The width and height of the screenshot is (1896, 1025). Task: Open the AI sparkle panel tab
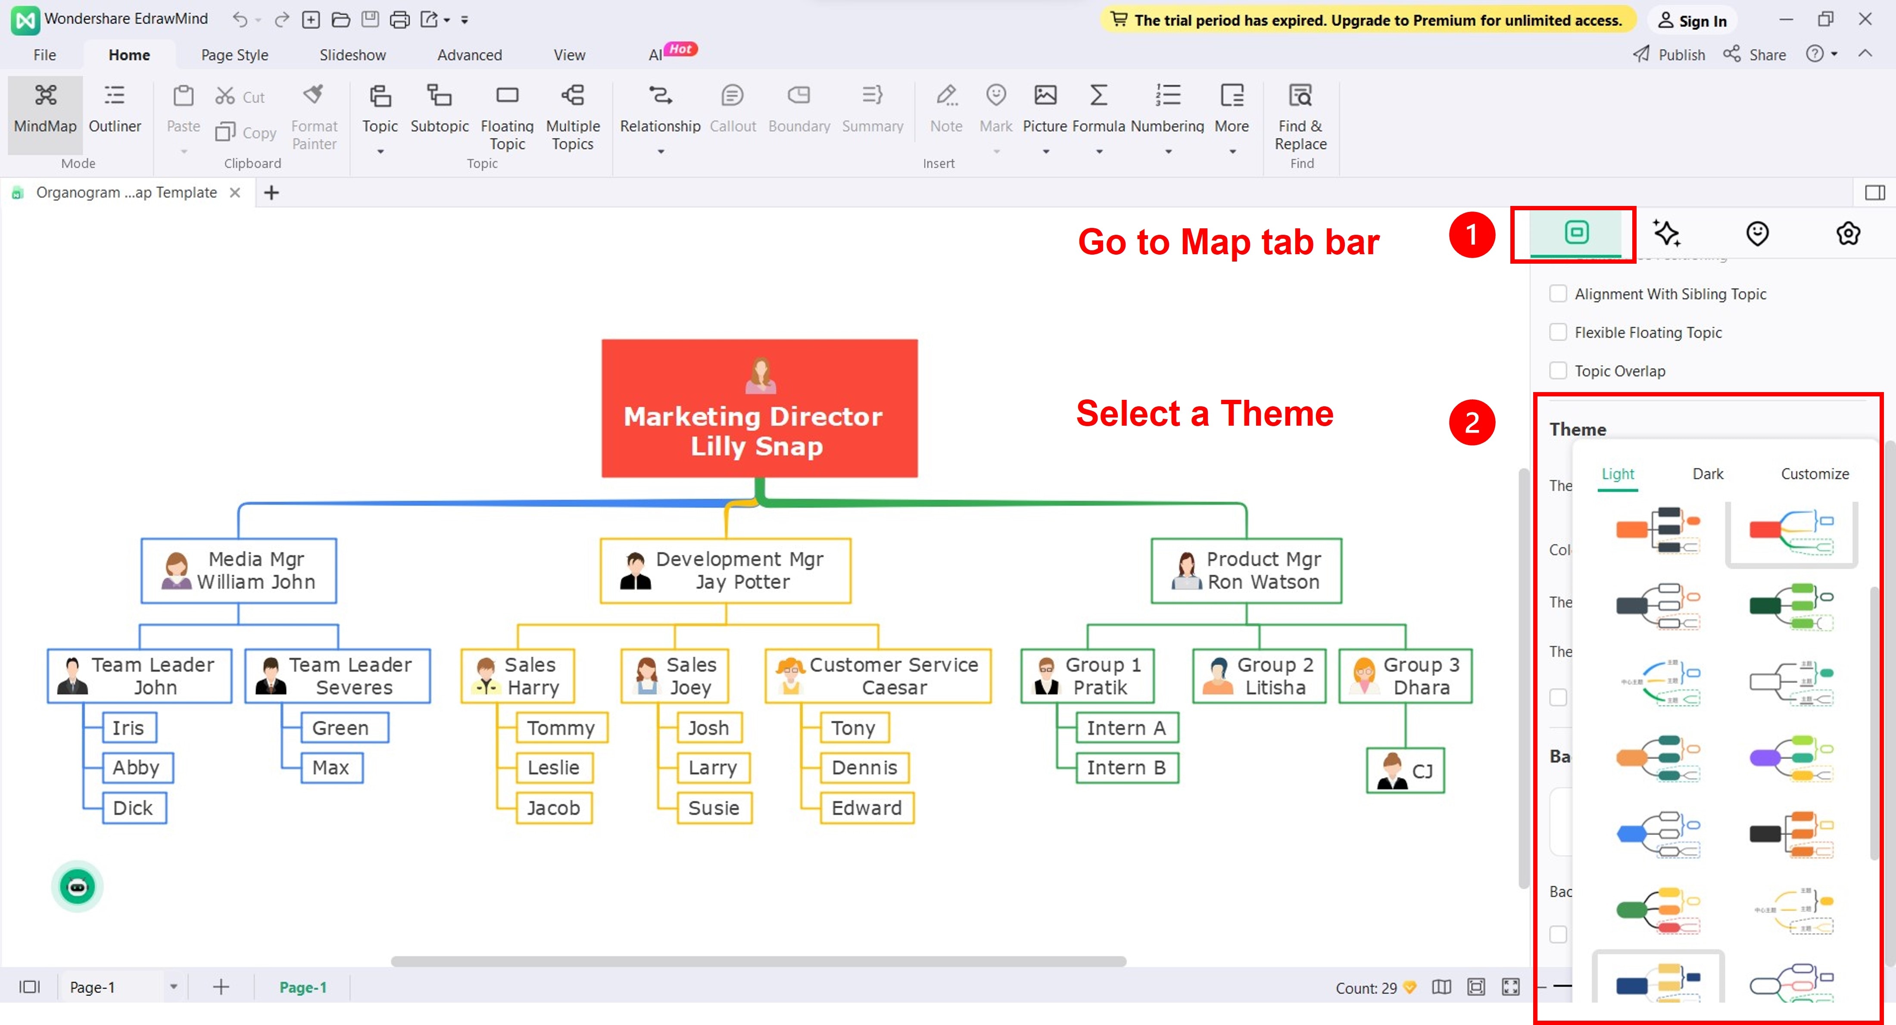tap(1666, 233)
